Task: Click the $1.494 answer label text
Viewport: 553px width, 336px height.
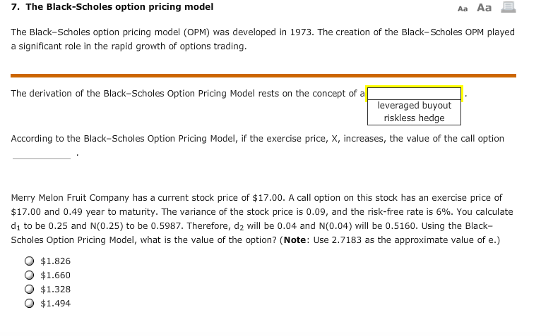Action: tap(55, 304)
